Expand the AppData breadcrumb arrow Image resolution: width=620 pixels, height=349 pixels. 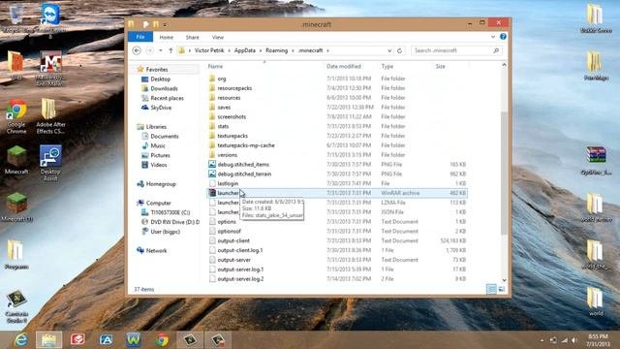coord(261,50)
